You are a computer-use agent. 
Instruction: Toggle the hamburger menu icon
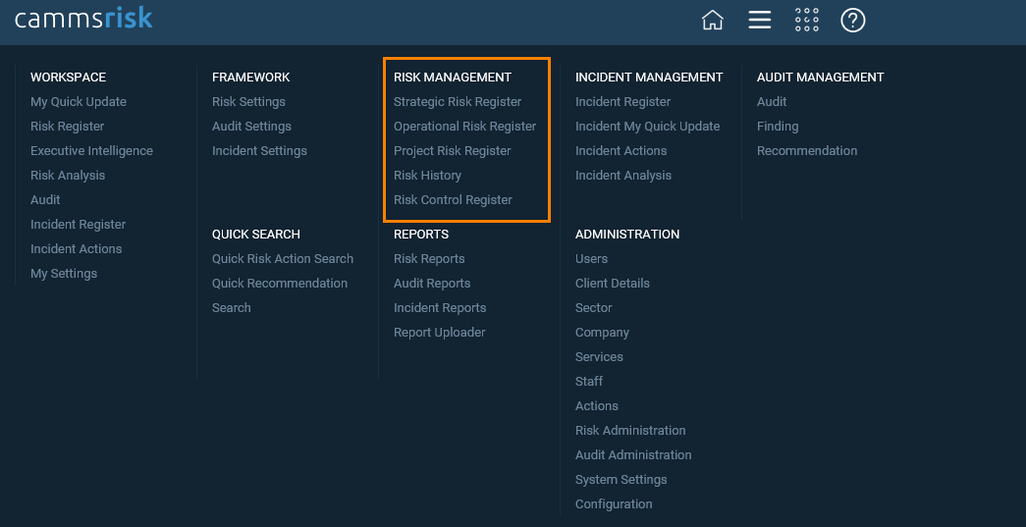(x=759, y=21)
